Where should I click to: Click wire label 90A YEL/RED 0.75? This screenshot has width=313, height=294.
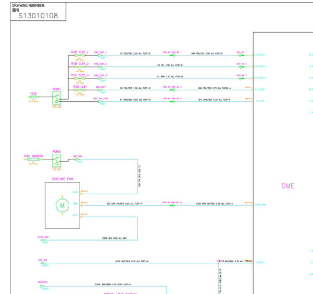pos(215,88)
